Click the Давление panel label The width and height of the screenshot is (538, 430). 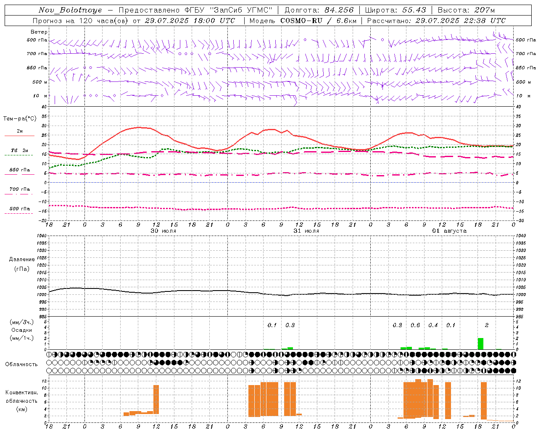click(22, 259)
